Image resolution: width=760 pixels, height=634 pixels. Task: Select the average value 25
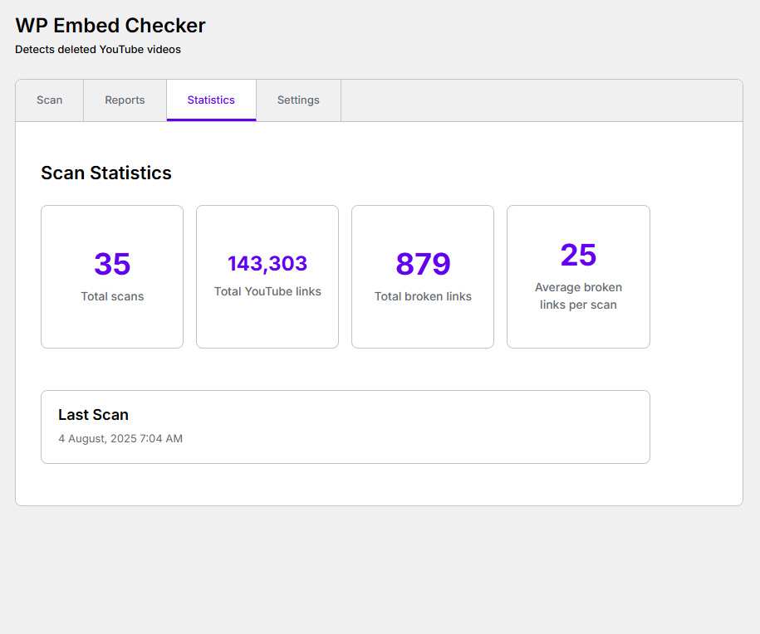[578, 255]
